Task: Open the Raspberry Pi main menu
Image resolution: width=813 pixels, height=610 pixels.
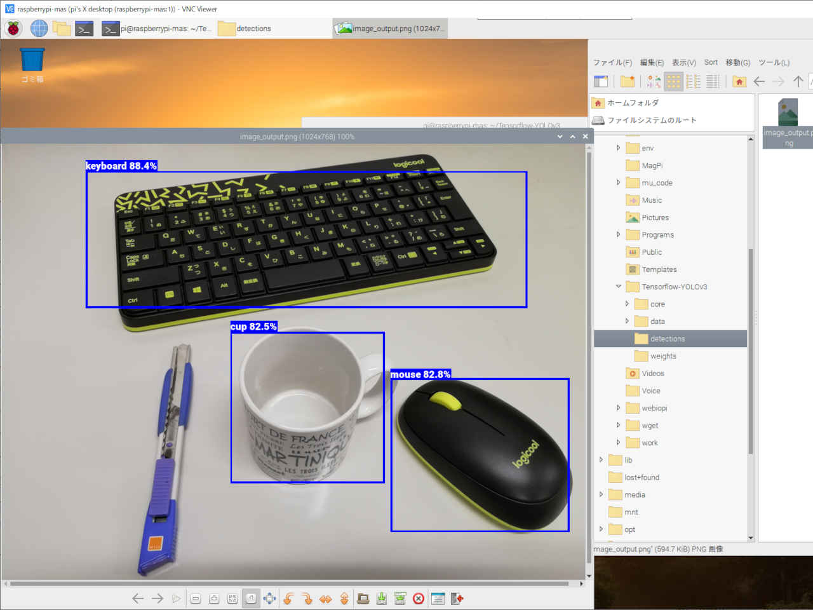Action: click(13, 29)
